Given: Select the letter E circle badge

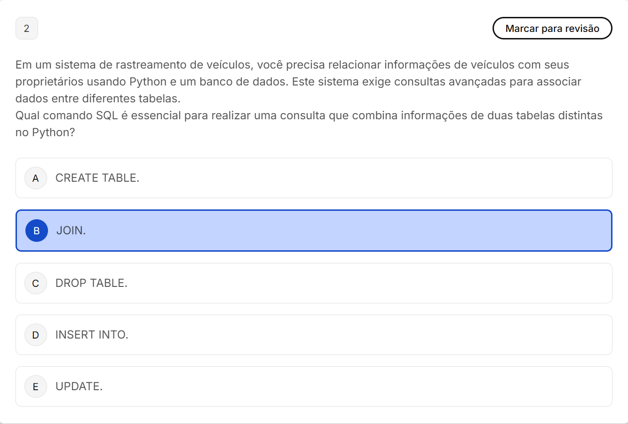Looking at the screenshot, I should (36, 386).
